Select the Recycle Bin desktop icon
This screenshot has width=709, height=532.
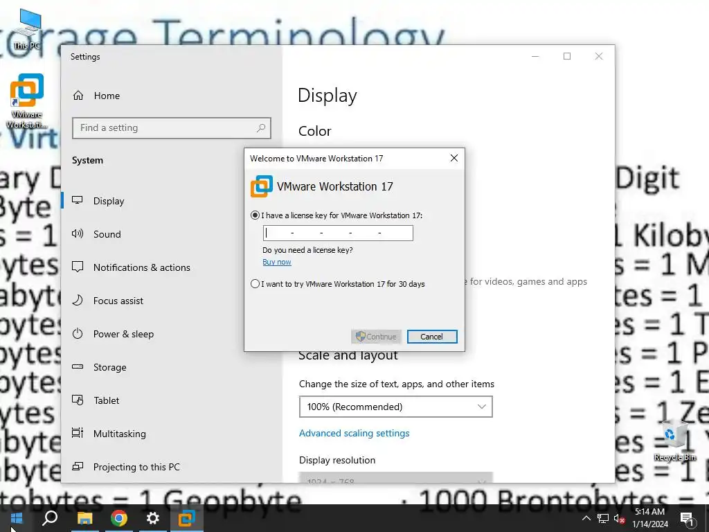[x=674, y=441]
